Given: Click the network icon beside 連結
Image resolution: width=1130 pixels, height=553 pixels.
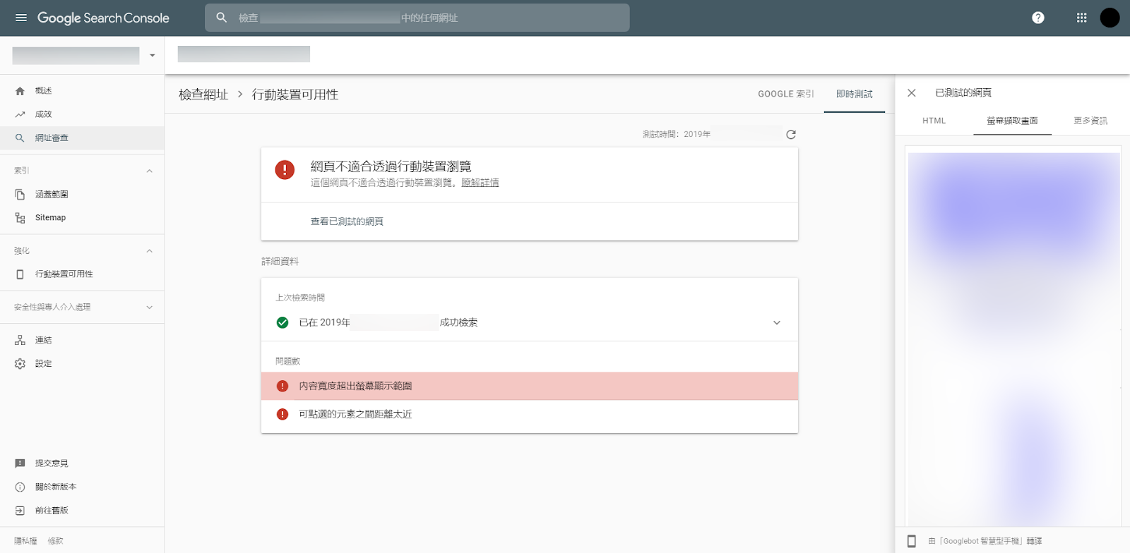Looking at the screenshot, I should (20, 340).
